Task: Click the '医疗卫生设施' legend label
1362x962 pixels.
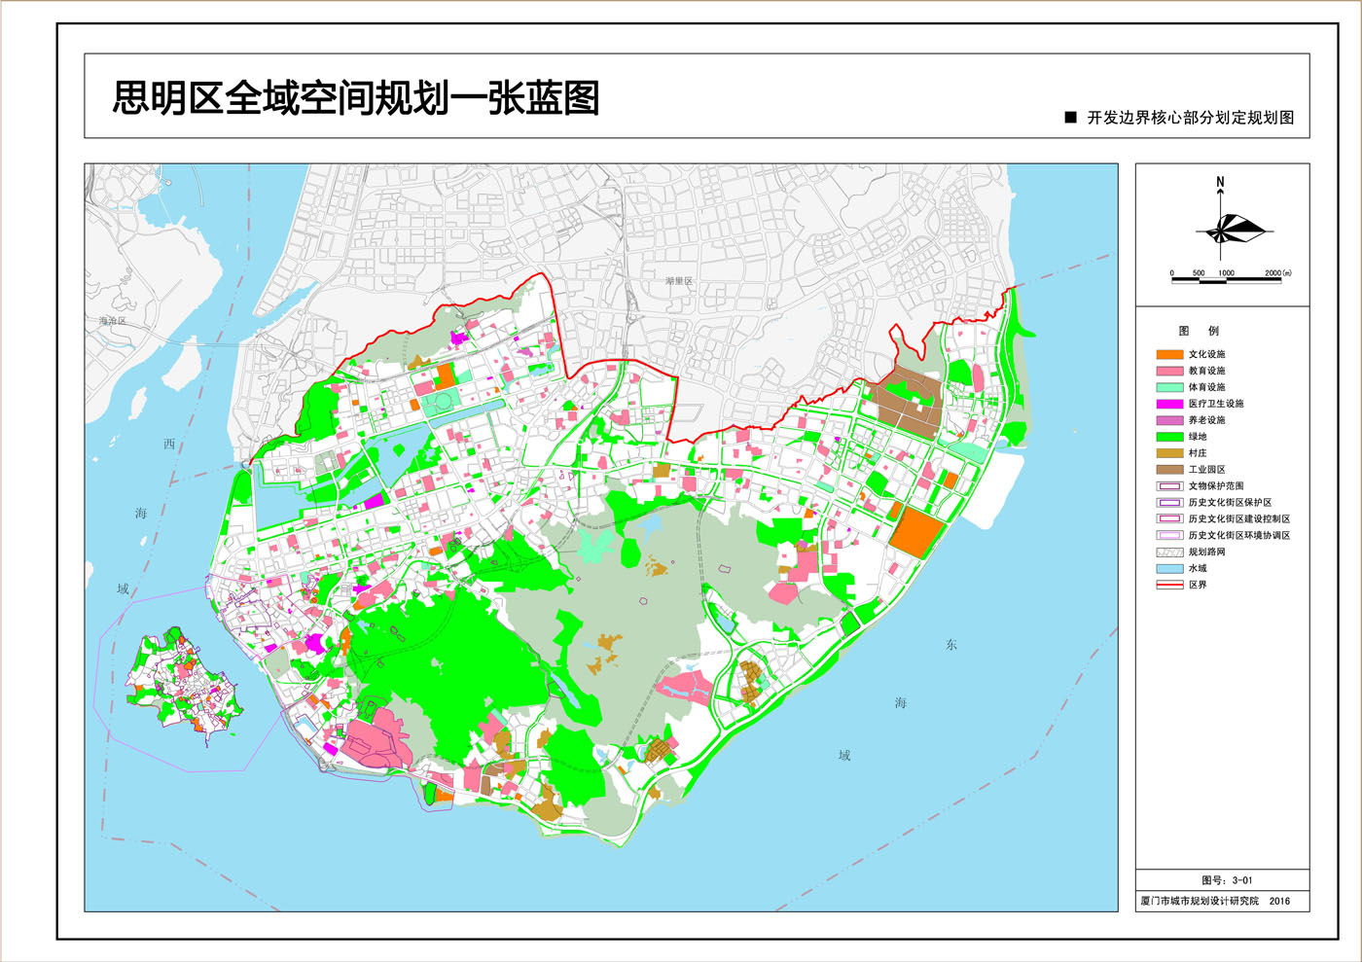Action: pyautogui.click(x=1216, y=404)
